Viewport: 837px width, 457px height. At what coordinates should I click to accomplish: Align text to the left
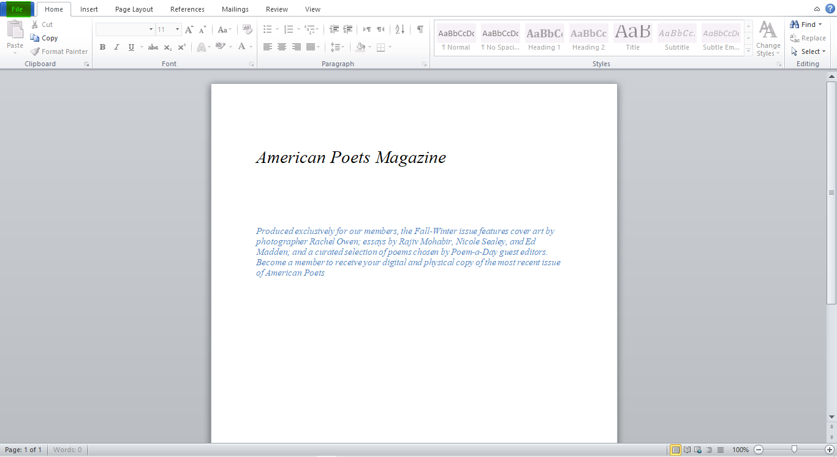click(268, 47)
